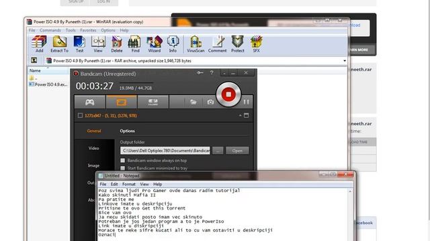
Task: Click the Test icon in WinRAR toolbar
Action: [79, 44]
